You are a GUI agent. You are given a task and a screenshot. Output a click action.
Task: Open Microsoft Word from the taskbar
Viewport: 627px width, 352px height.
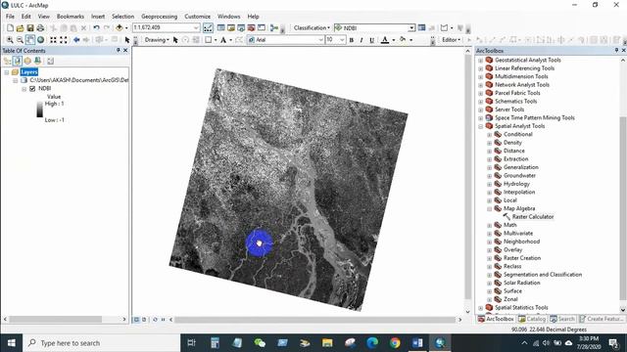[x=417, y=343]
